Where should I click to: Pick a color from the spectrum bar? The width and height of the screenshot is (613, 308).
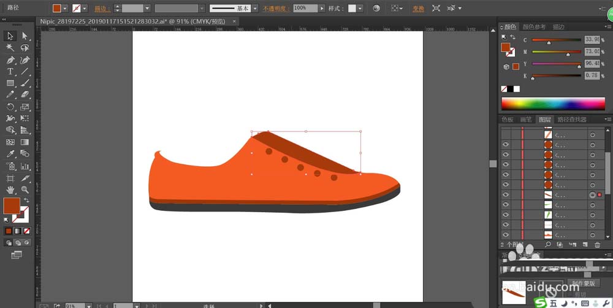552,103
